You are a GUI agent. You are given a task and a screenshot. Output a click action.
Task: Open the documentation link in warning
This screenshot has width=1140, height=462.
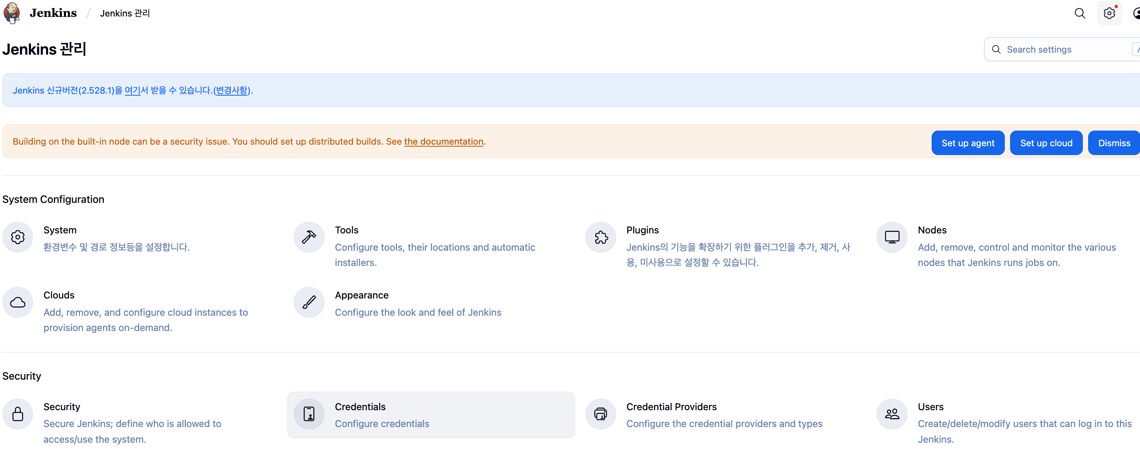coord(443,141)
